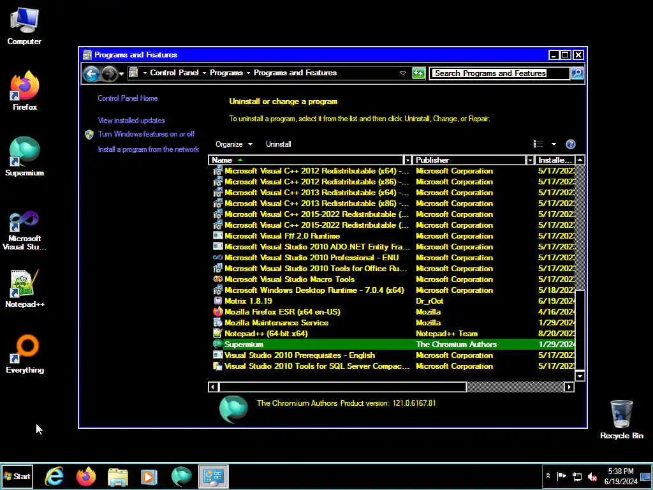Click the search magnifier icon
The width and height of the screenshot is (653, 490).
(x=577, y=73)
